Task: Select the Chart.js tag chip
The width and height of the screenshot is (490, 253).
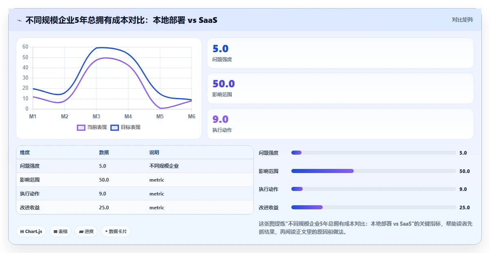Action: tap(31, 231)
